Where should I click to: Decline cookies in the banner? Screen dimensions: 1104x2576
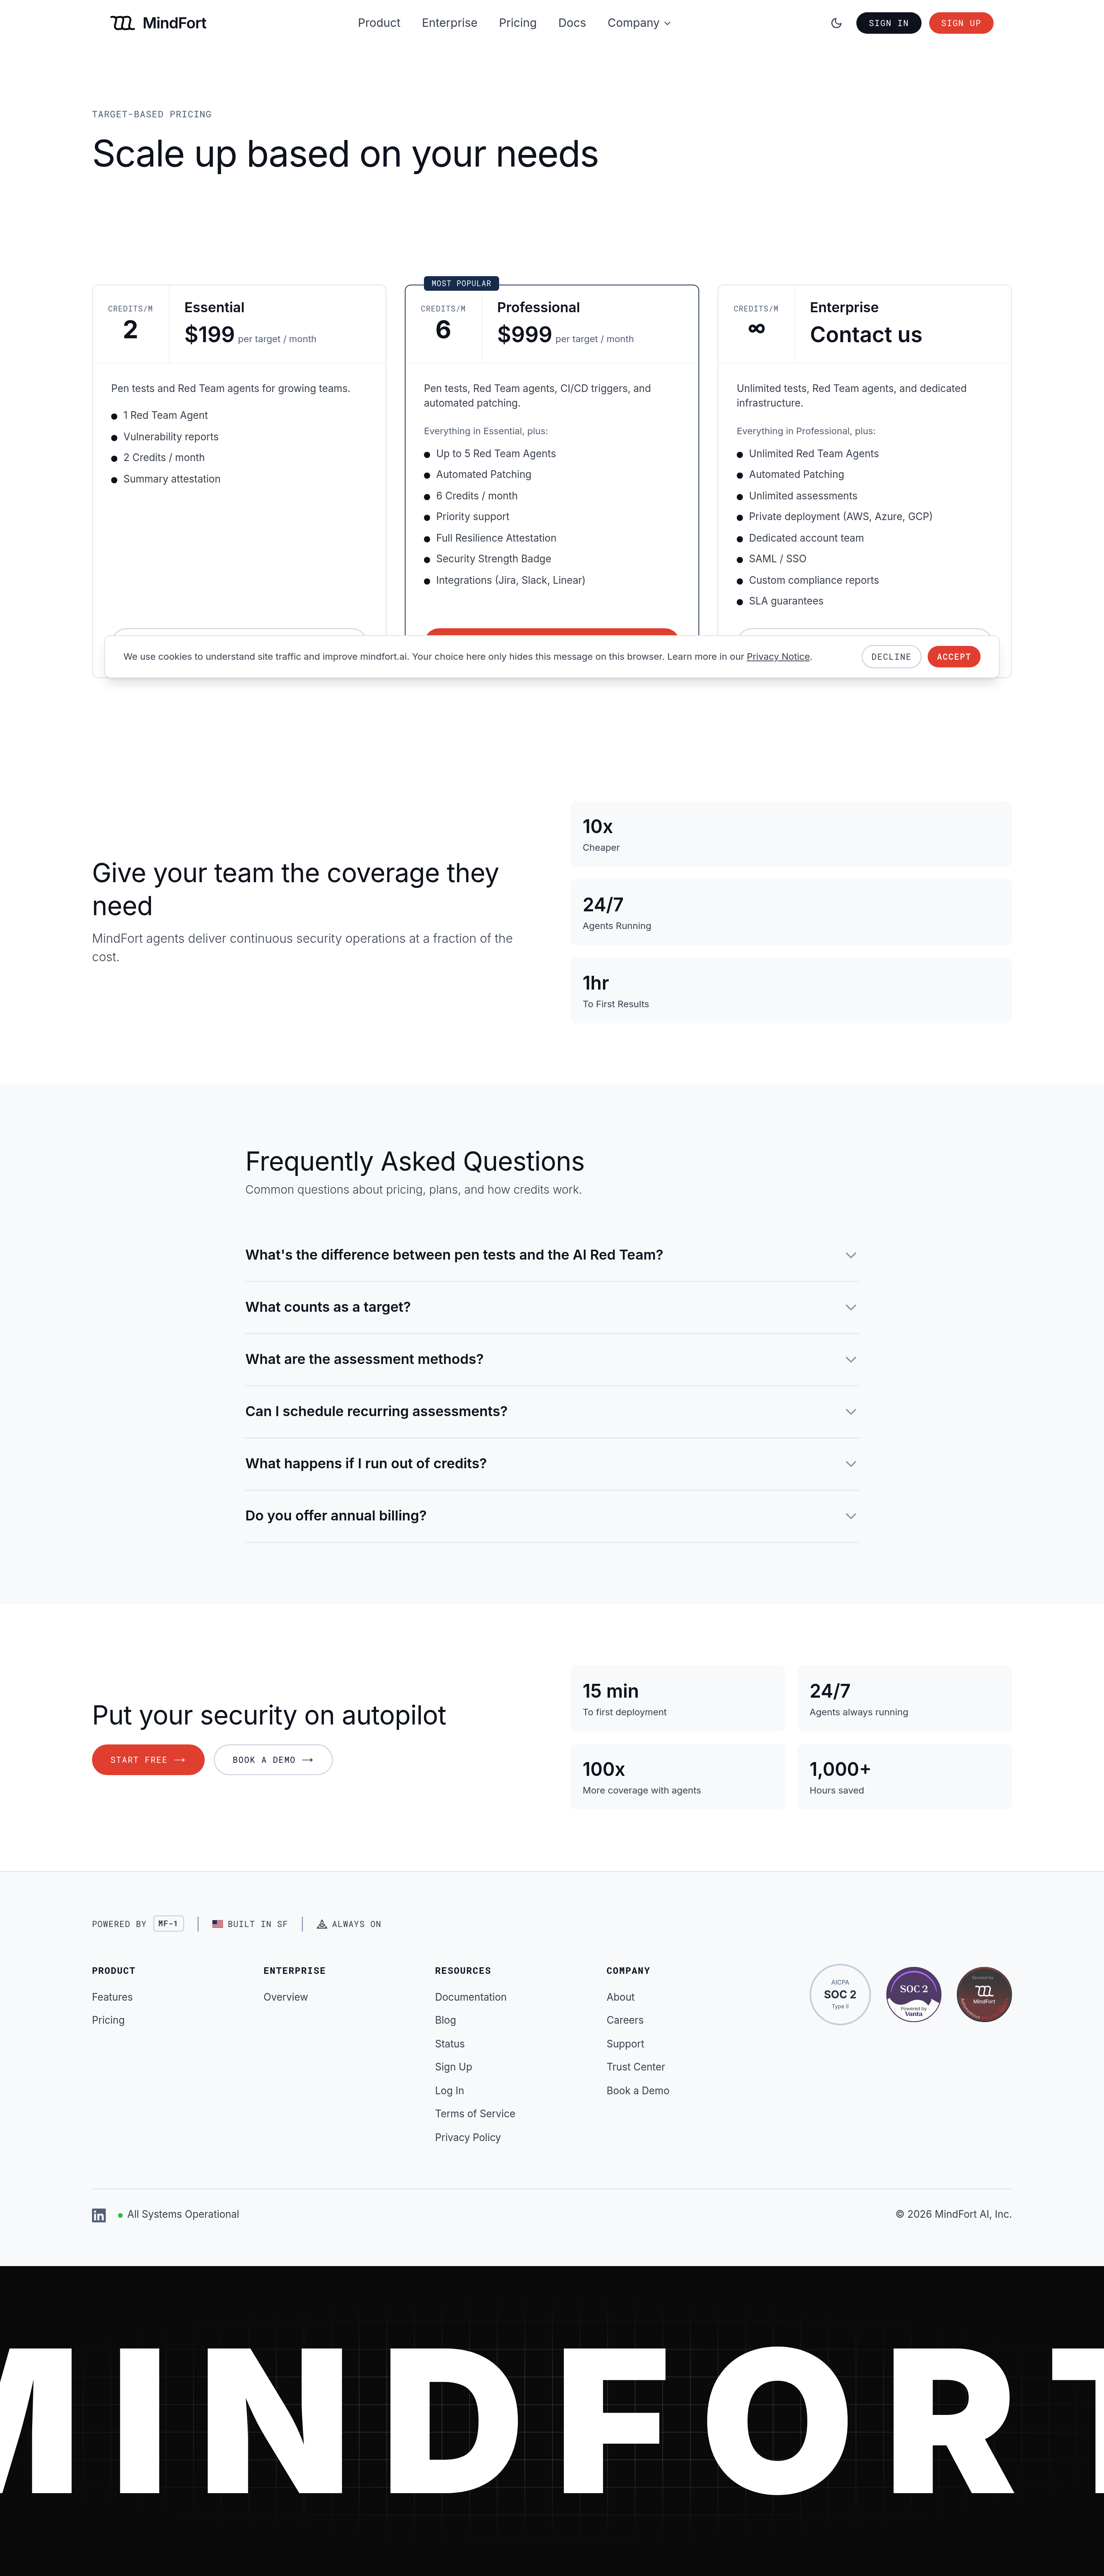(x=890, y=657)
